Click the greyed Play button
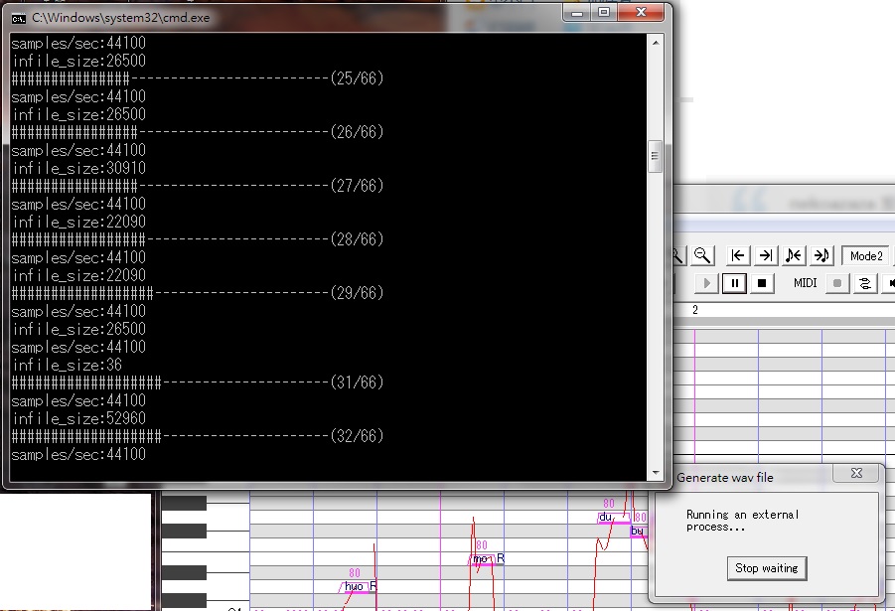 pos(706,283)
